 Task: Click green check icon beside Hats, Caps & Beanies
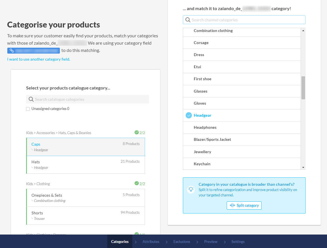click(x=137, y=132)
